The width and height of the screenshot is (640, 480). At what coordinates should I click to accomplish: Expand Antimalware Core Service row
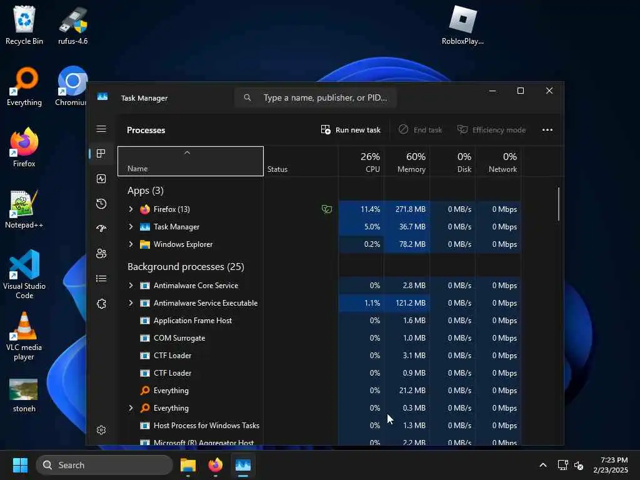click(131, 285)
